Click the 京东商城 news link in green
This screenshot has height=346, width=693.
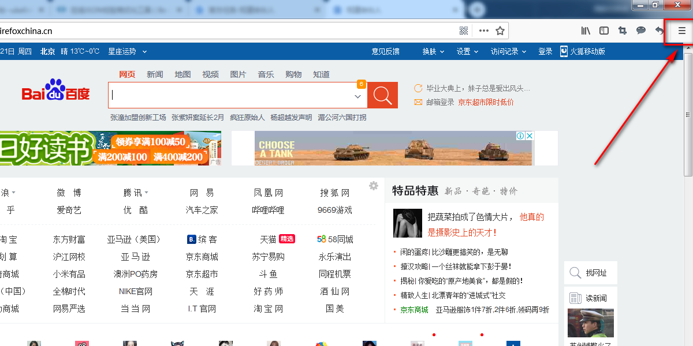point(414,310)
